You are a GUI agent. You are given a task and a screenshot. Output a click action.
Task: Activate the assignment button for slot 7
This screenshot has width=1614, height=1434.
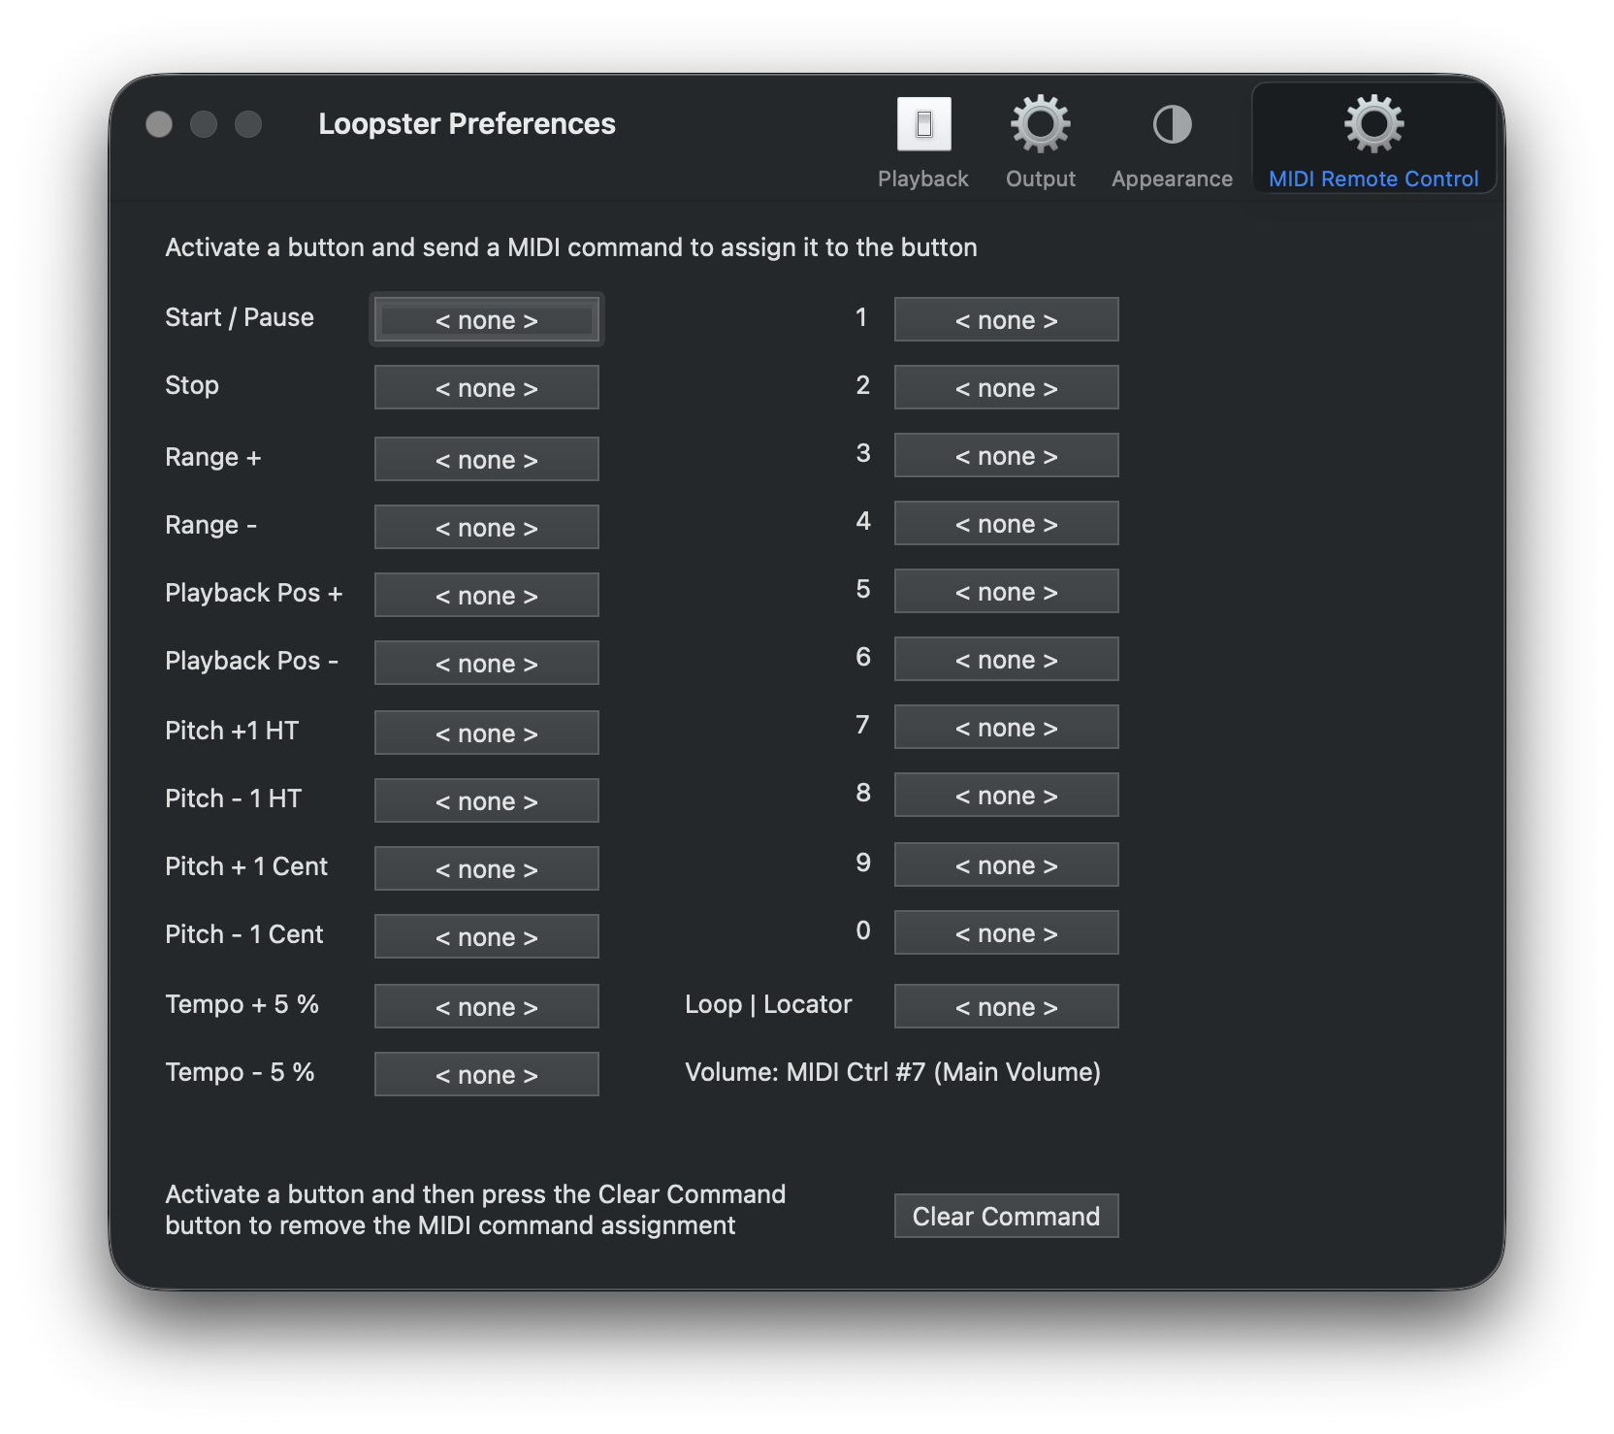tap(1007, 727)
